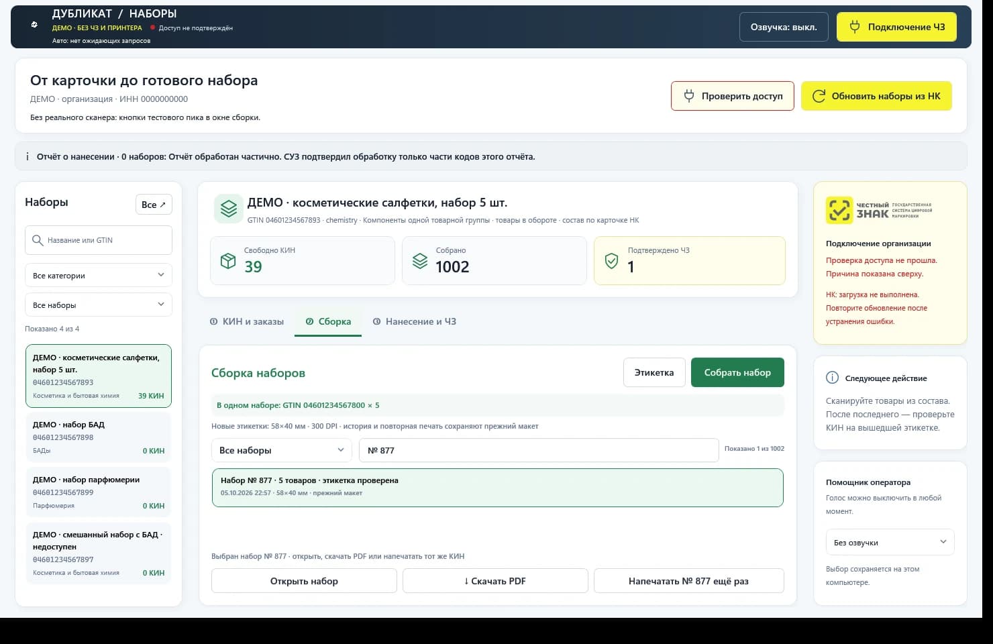
Task: Open the Все категории dropdown
Action: point(99,275)
